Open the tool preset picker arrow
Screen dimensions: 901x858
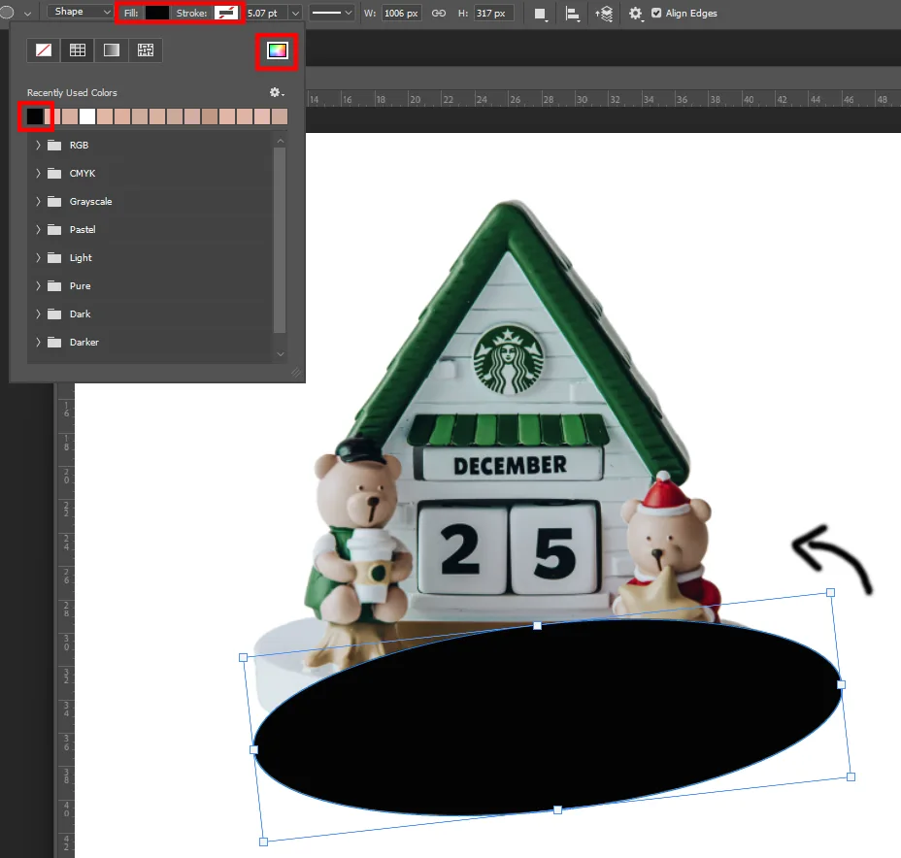click(27, 14)
